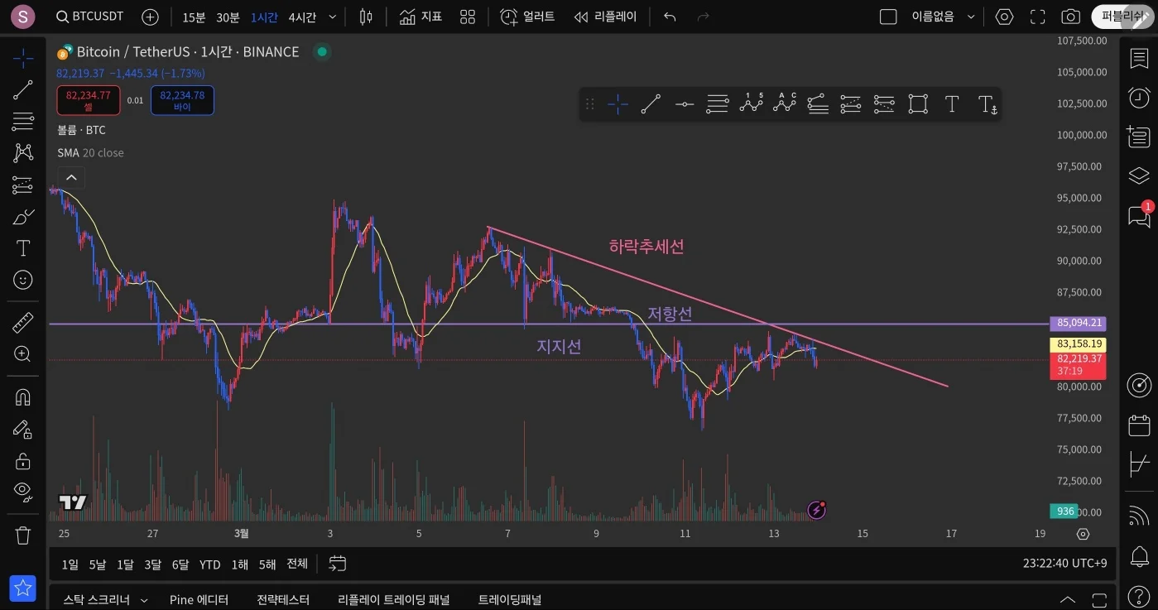
Task: Open the Fibonacci retracement tools group
Action: tap(23, 121)
